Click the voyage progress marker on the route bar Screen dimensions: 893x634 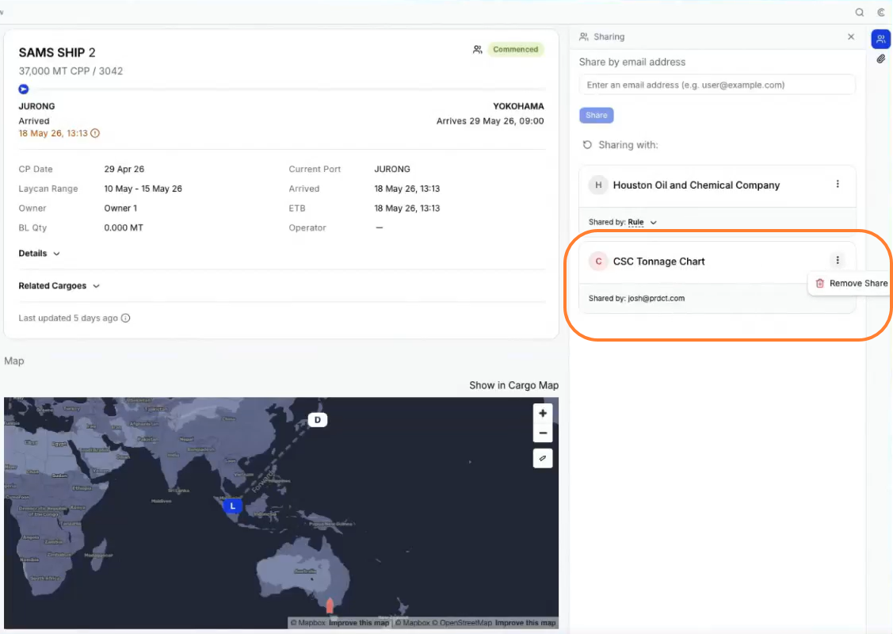click(x=23, y=89)
